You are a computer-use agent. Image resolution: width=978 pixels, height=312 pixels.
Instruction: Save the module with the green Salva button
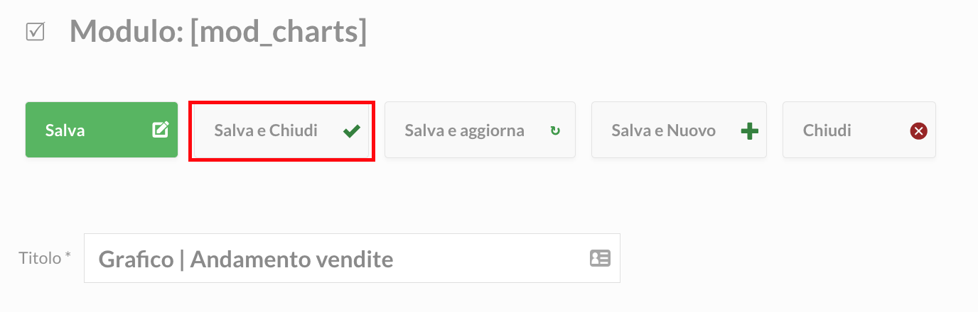coord(102,130)
